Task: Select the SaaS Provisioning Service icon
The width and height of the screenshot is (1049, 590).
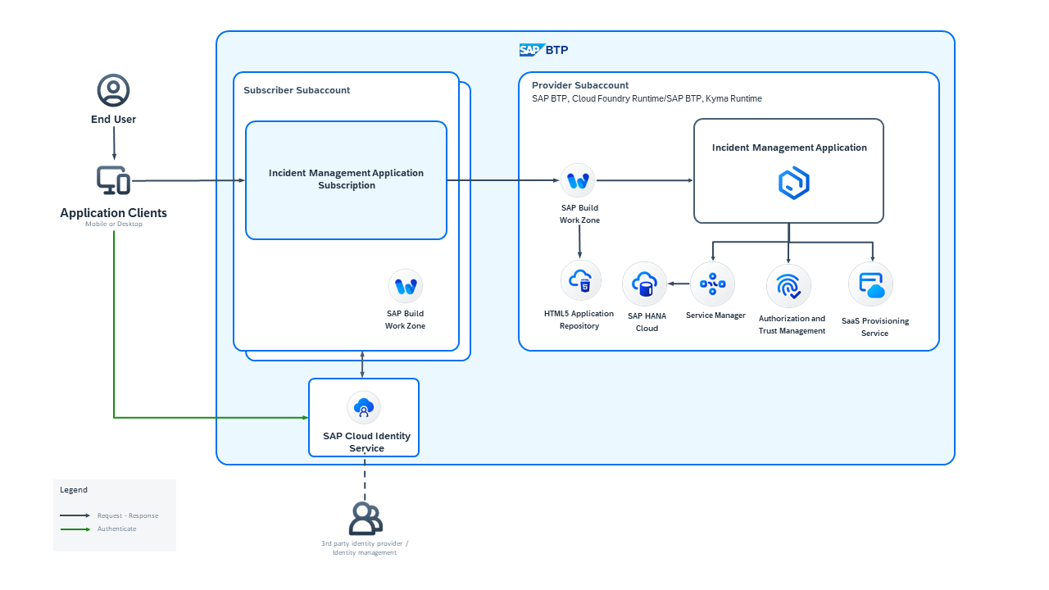Action: coord(870,283)
